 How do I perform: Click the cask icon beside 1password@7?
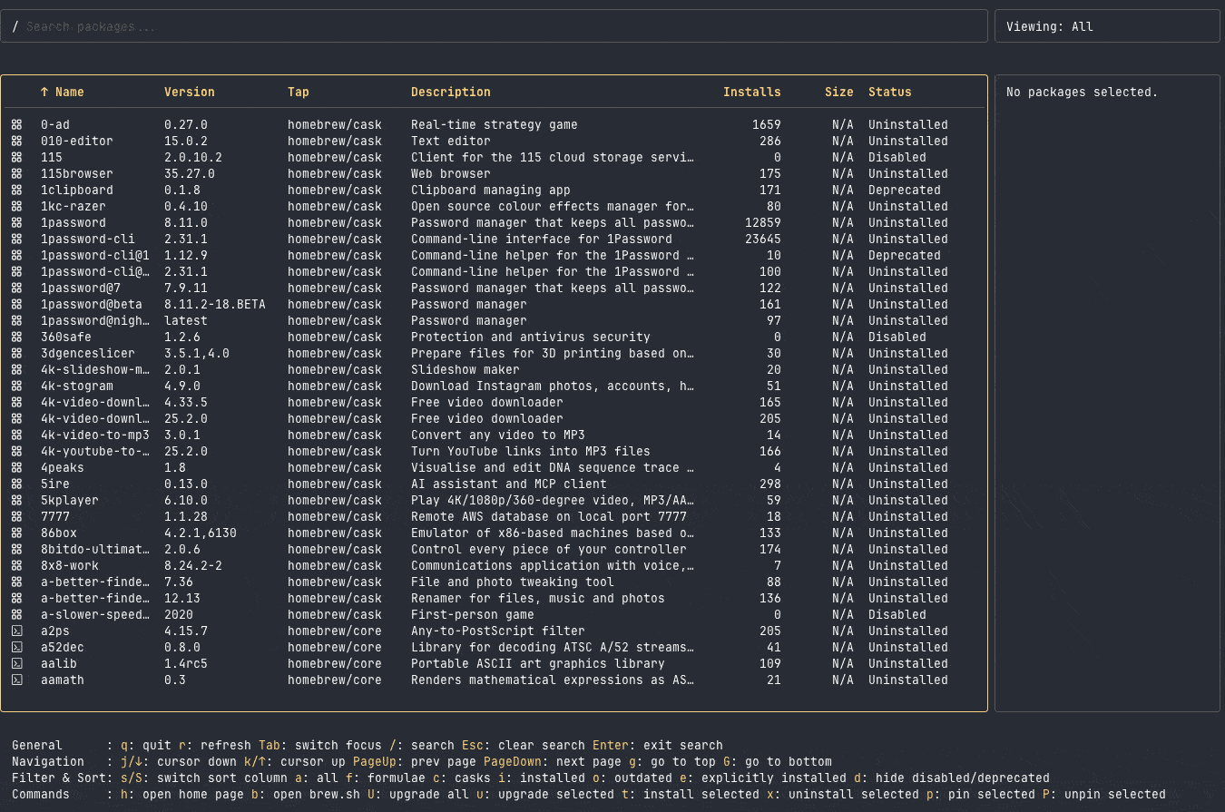pyautogui.click(x=16, y=288)
